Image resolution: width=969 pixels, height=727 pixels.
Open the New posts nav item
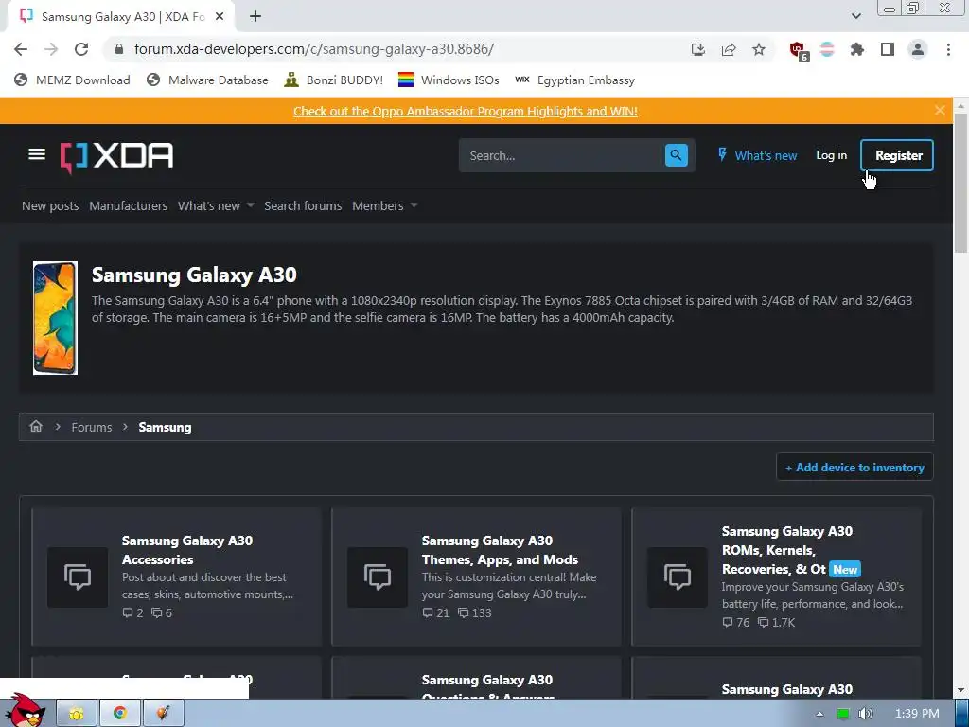tap(50, 205)
